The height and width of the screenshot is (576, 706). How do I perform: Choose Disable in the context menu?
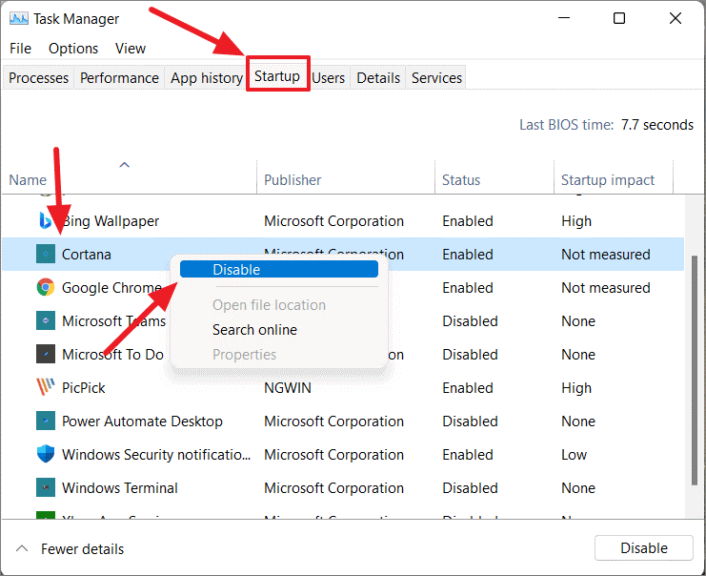click(x=279, y=270)
